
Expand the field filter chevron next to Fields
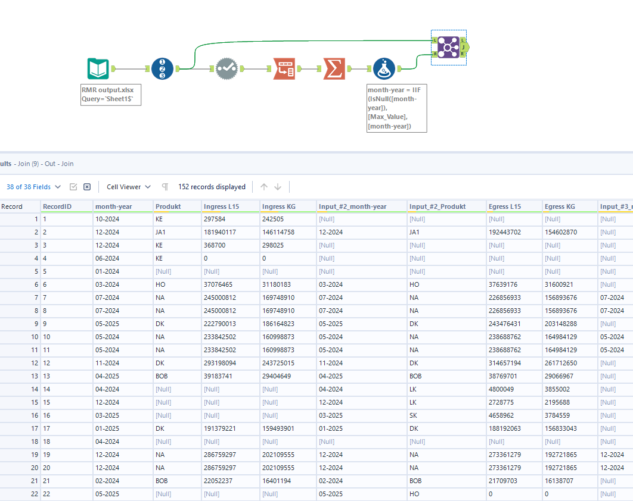(57, 186)
